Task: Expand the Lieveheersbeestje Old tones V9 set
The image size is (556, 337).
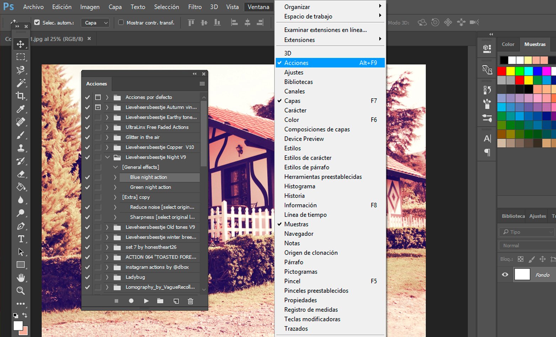Action: pos(107,227)
